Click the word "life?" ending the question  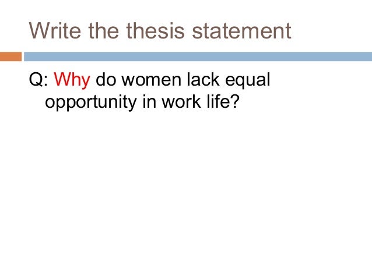(223, 101)
